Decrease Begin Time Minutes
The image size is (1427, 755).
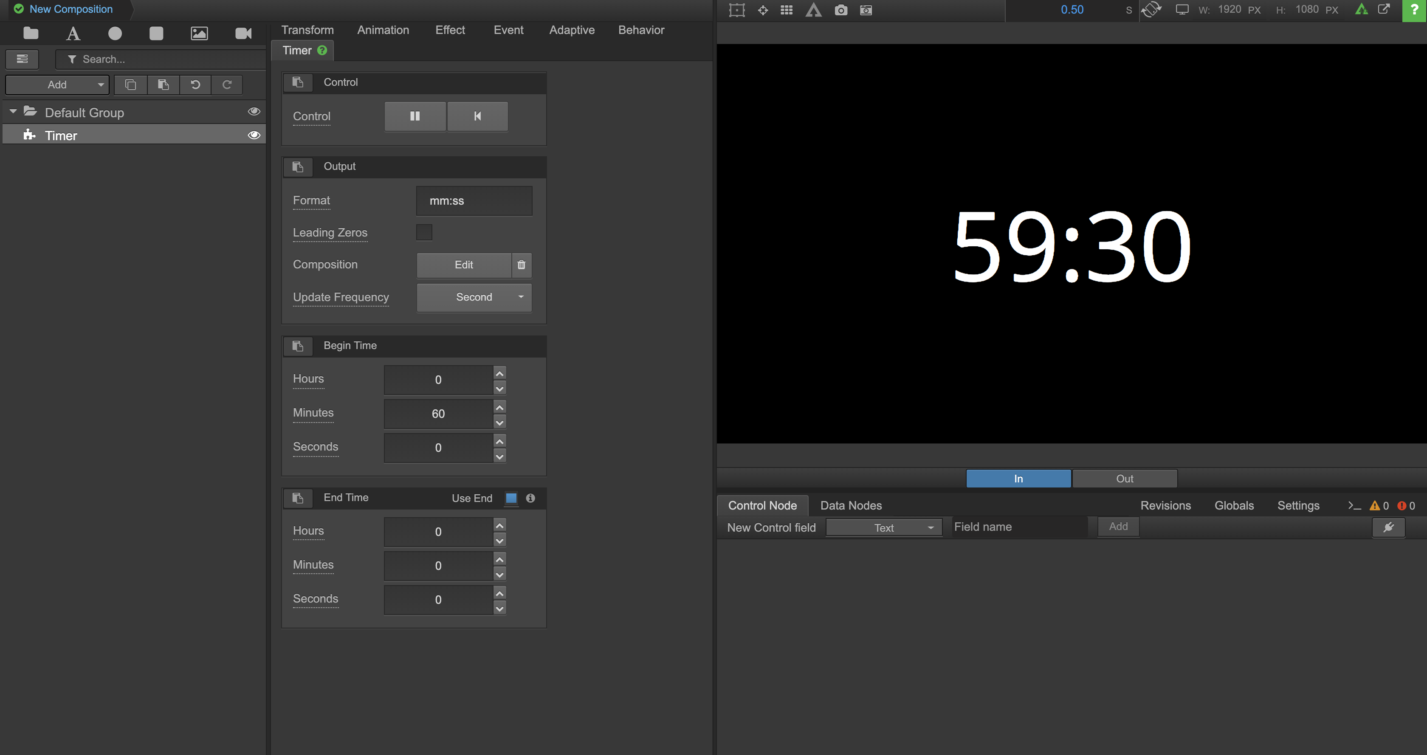(x=500, y=422)
